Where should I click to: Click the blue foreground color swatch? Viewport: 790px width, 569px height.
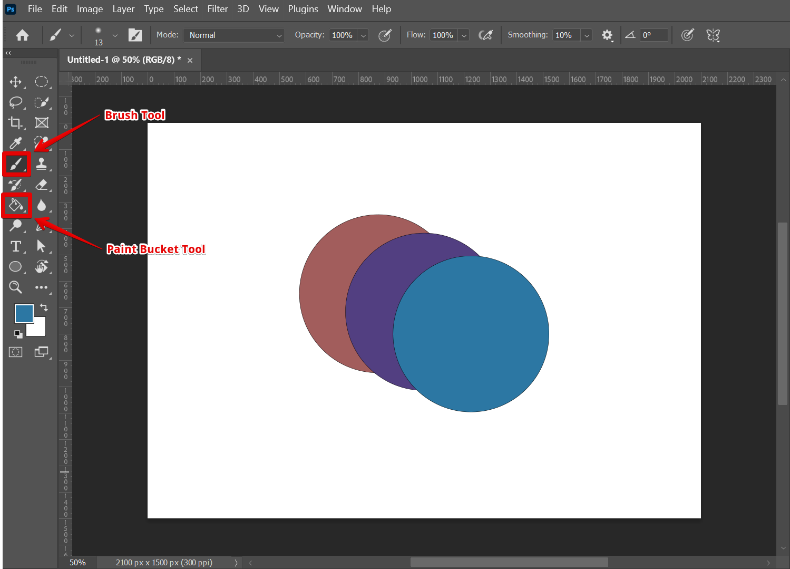[23, 313]
